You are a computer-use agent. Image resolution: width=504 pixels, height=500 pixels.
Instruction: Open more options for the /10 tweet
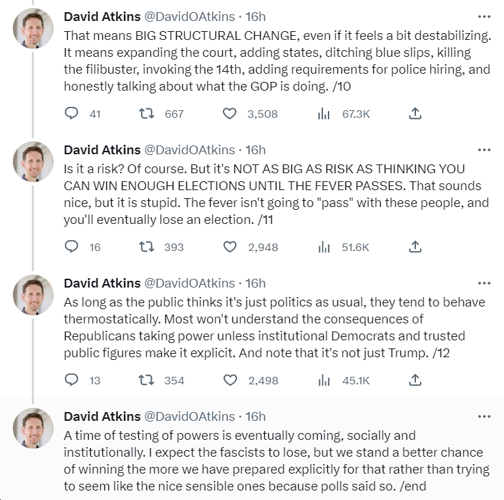click(x=484, y=17)
